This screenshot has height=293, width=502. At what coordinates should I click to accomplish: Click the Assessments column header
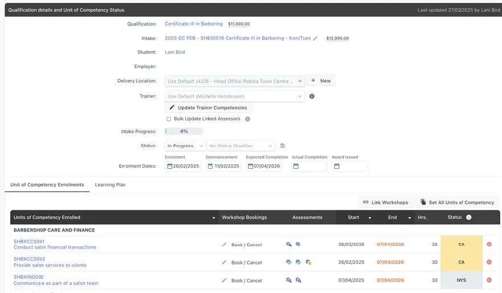point(307,217)
